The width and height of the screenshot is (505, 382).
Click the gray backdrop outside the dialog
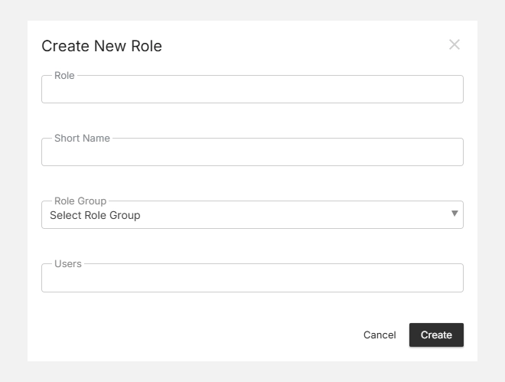(x=13, y=191)
